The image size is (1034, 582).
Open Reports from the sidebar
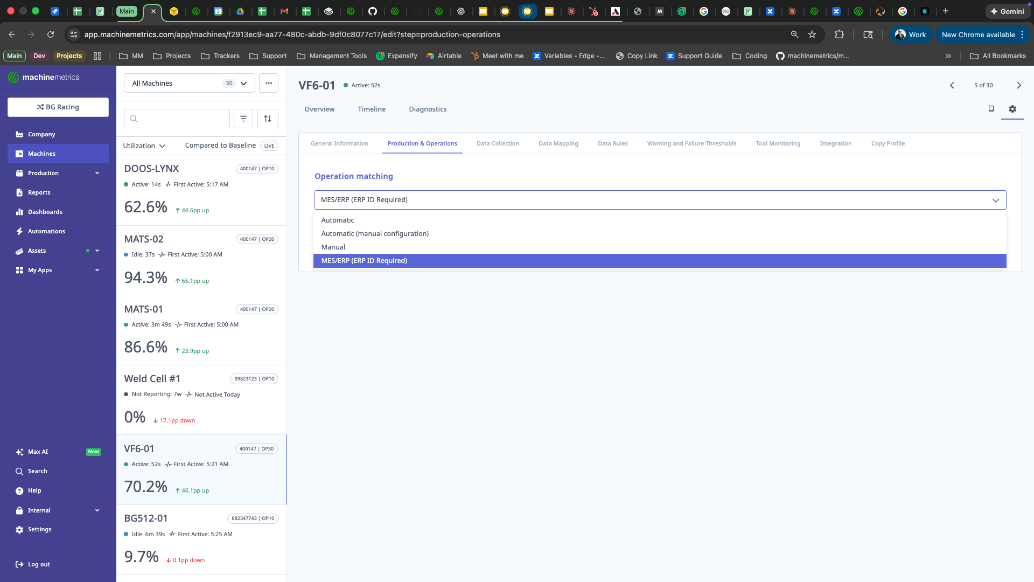click(38, 192)
